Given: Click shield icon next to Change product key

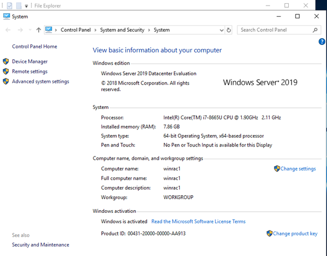Looking at the screenshot, I should click(x=269, y=233).
